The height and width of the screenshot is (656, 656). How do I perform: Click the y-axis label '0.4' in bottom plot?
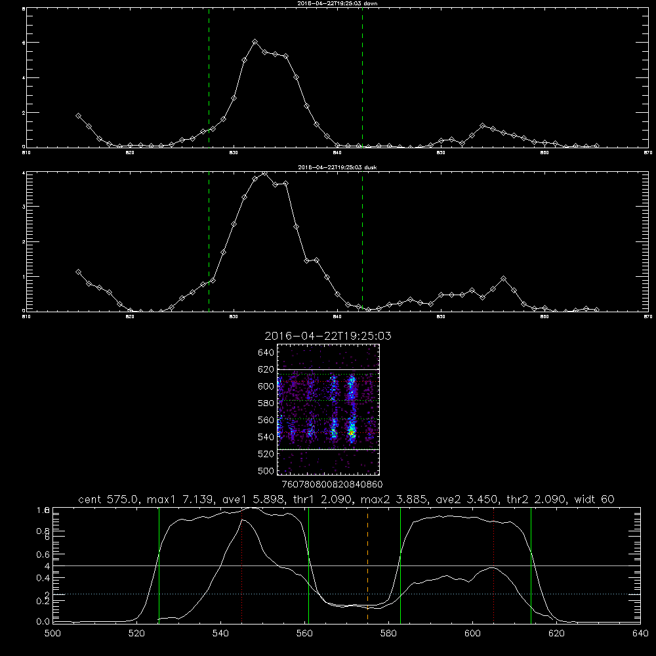point(43,578)
